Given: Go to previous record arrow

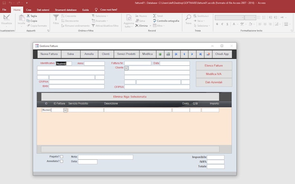Looking at the screenshot, I should pos(184,54).
